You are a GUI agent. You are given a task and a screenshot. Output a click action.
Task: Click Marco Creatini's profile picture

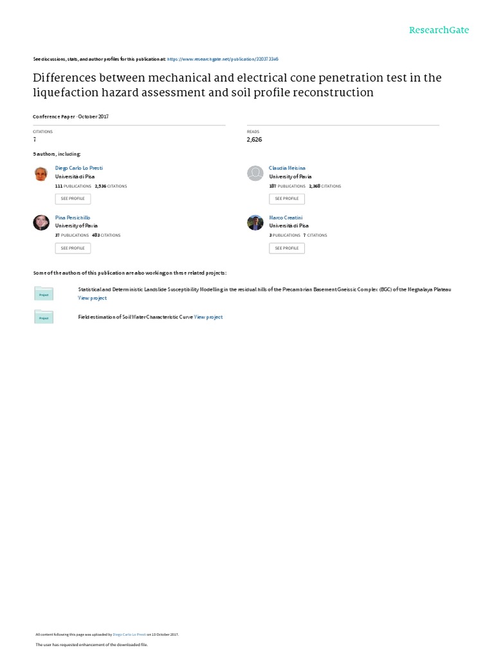pos(255,223)
